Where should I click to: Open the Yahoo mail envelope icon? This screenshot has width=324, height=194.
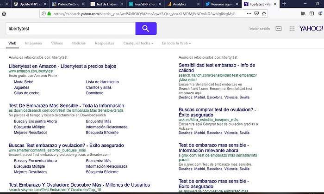coord(279,29)
